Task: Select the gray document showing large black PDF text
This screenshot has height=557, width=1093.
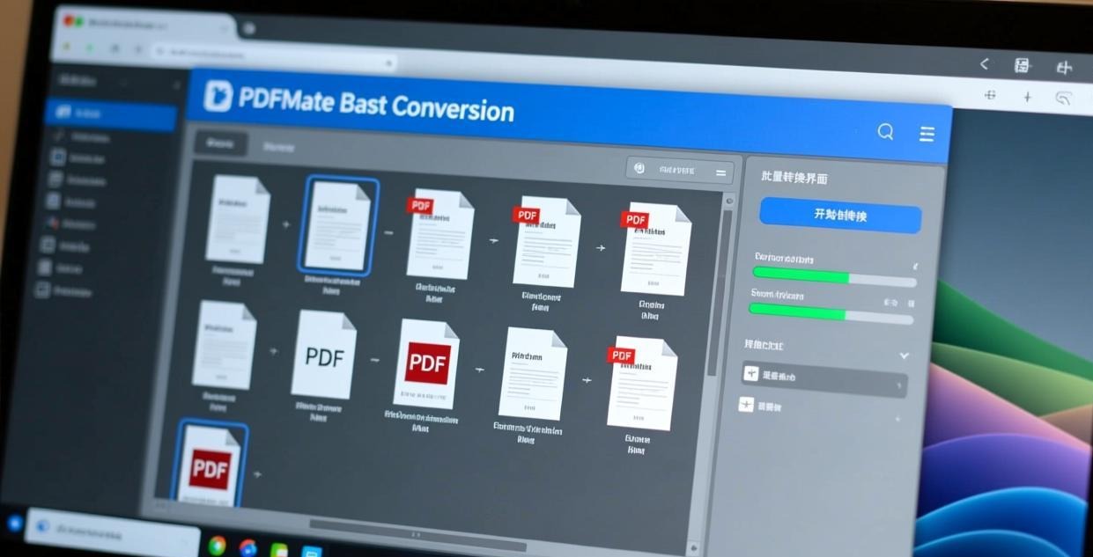Action: [x=323, y=354]
